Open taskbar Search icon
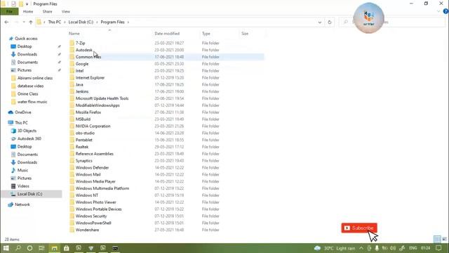This screenshot has height=253, width=449. 18,248
